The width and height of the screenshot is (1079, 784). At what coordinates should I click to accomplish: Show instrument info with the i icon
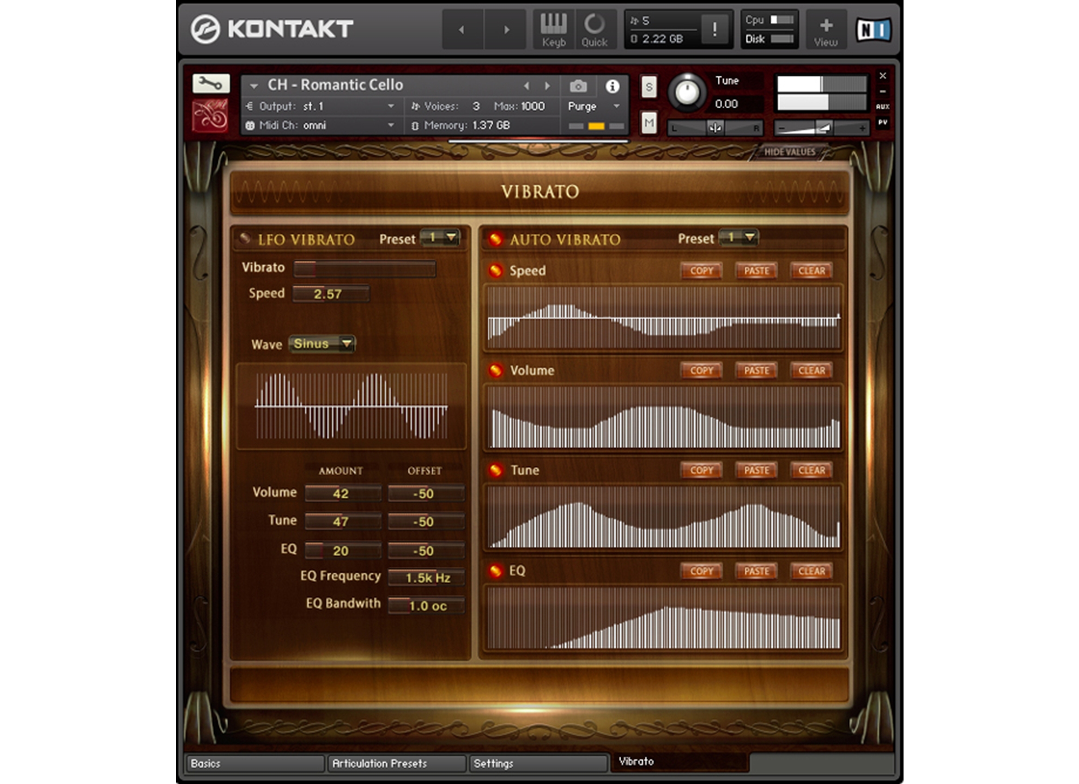[x=612, y=86]
